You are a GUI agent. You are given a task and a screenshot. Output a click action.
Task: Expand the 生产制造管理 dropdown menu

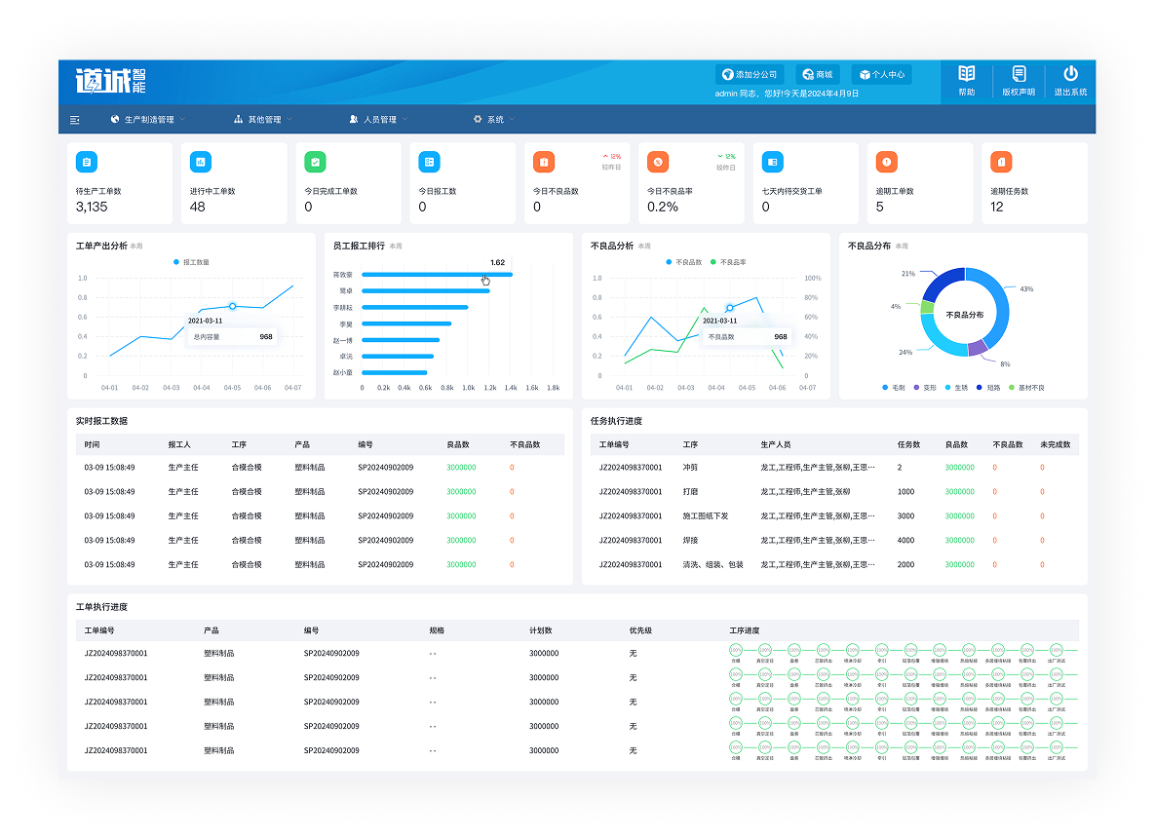[149, 120]
